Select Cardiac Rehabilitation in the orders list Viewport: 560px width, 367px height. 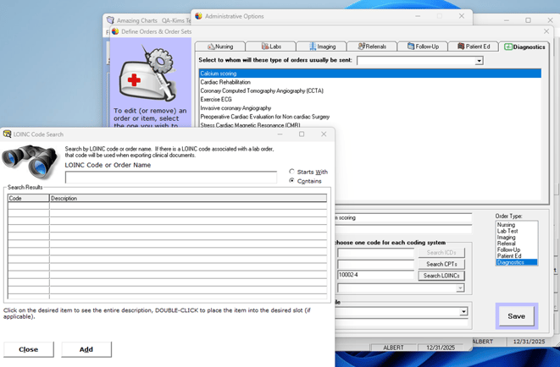coord(225,82)
